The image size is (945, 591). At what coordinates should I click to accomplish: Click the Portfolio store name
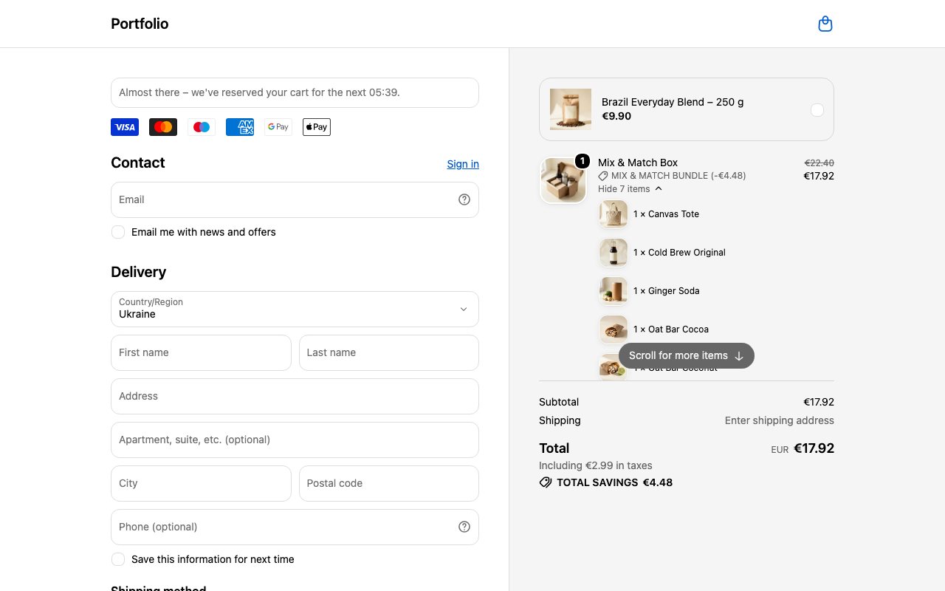140,24
